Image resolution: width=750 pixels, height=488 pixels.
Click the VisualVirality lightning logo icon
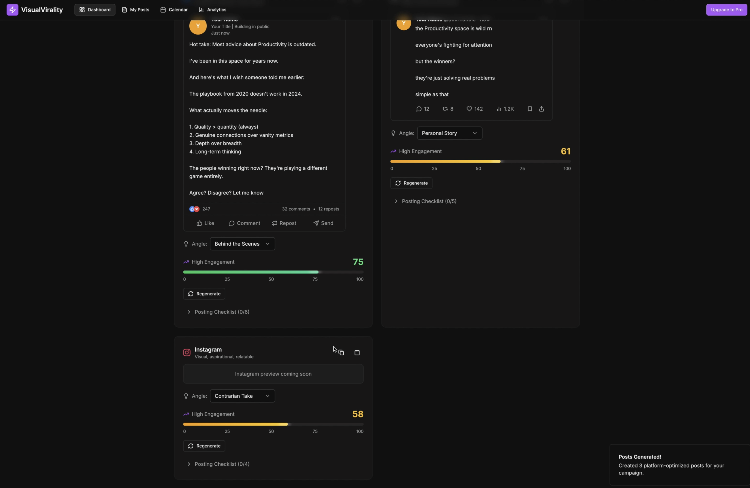[12, 10]
